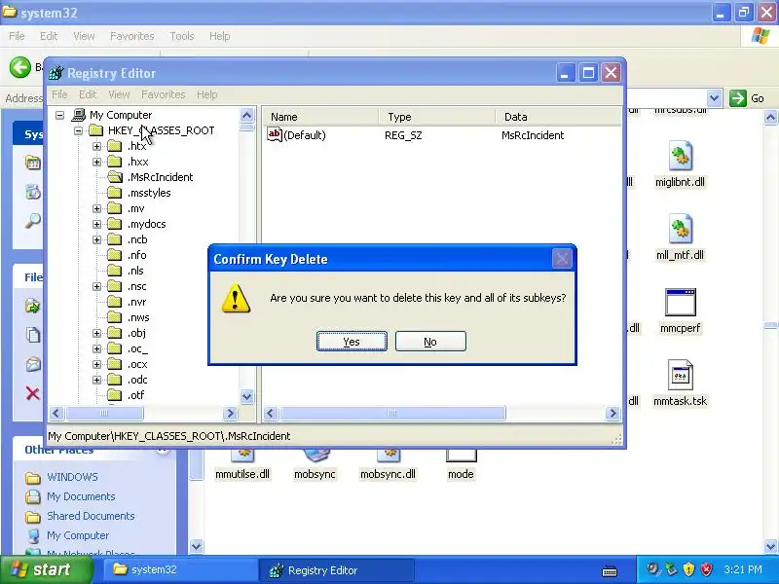Open the Address bar dropdown

point(714,98)
